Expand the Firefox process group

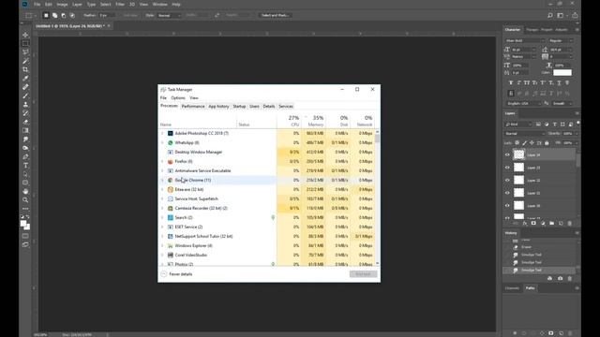click(x=162, y=161)
